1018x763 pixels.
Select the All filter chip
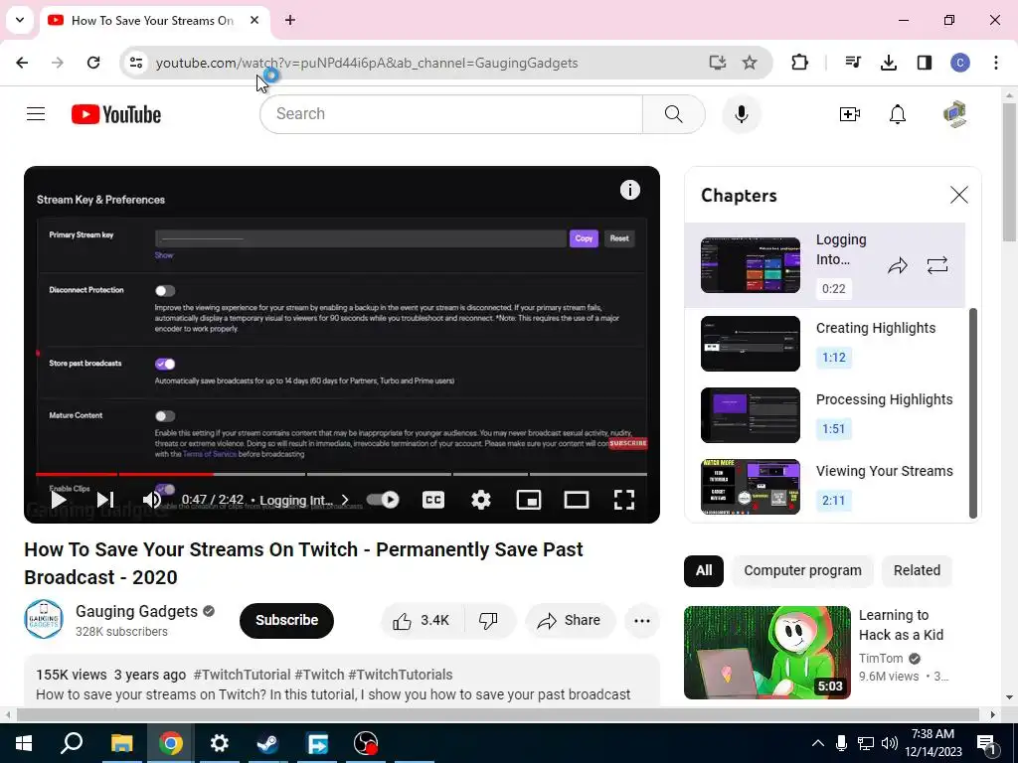(x=704, y=570)
